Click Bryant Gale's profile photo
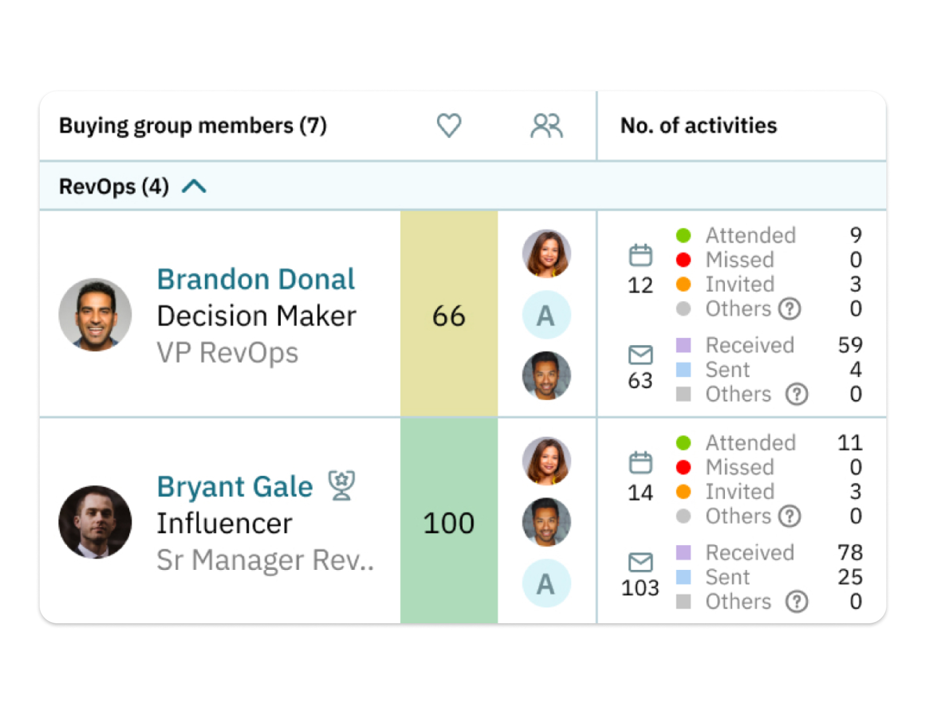This screenshot has width=926, height=714. coord(95,522)
